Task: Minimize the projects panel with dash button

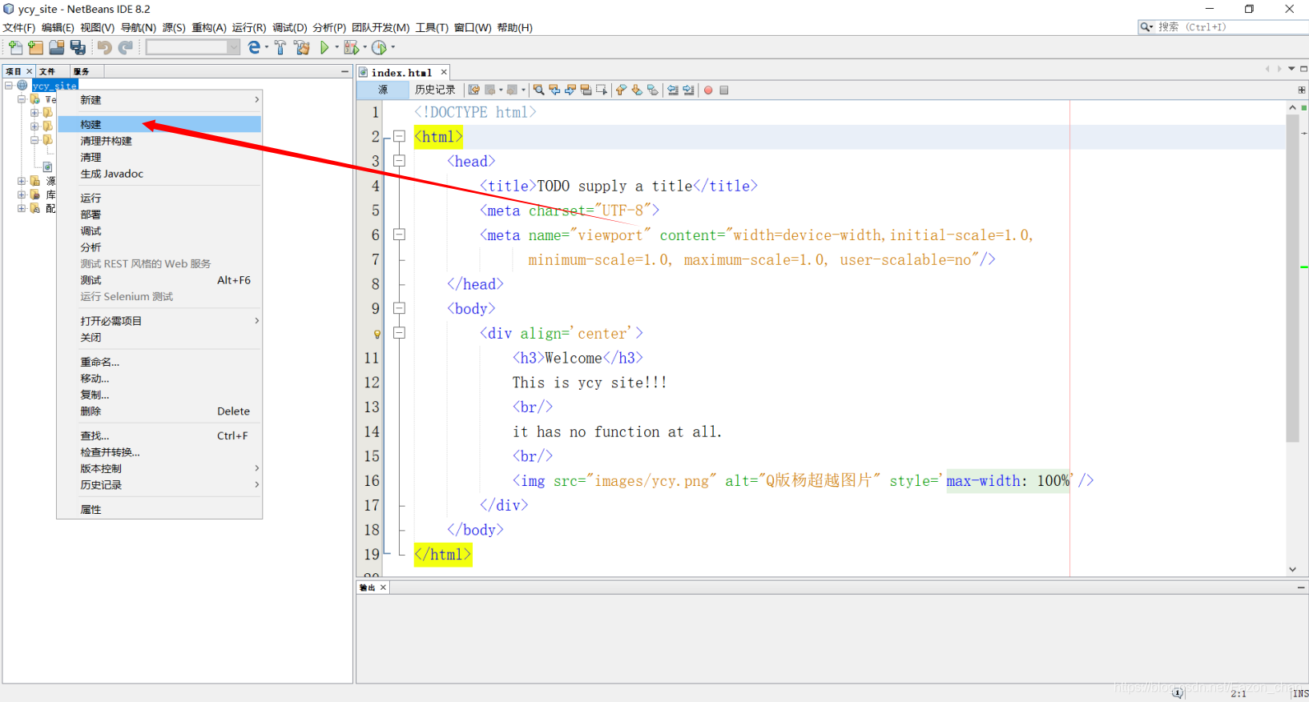Action: pos(344,71)
